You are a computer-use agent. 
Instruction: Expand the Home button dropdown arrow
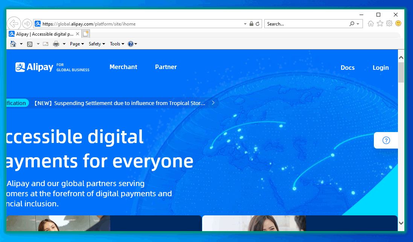pyautogui.click(x=21, y=44)
